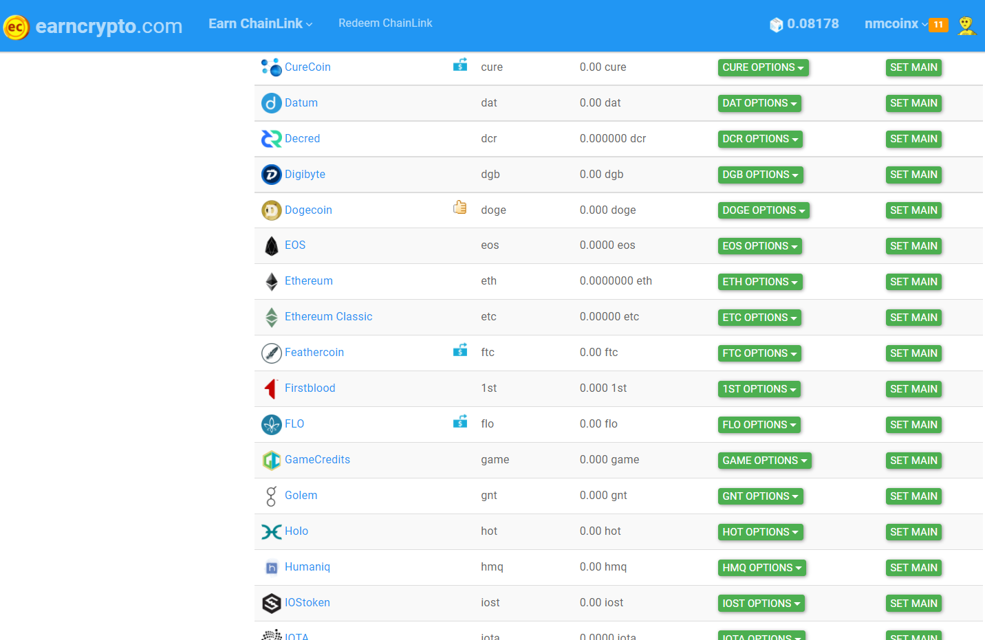Open the nmcoinx account menu
Viewport: 985px width, 640px height.
[x=896, y=24]
